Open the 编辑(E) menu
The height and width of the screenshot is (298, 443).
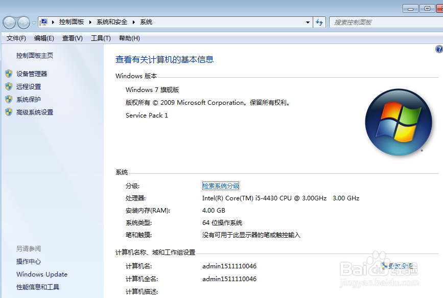click(x=44, y=38)
